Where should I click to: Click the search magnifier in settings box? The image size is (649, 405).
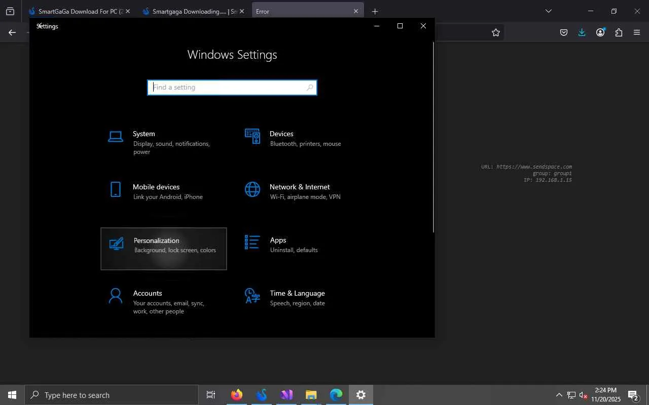click(x=310, y=88)
